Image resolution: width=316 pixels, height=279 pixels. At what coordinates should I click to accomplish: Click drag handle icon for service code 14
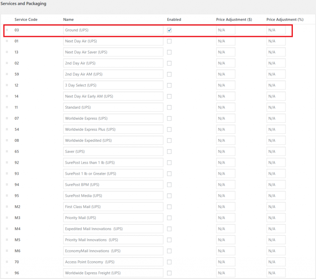tap(7, 96)
